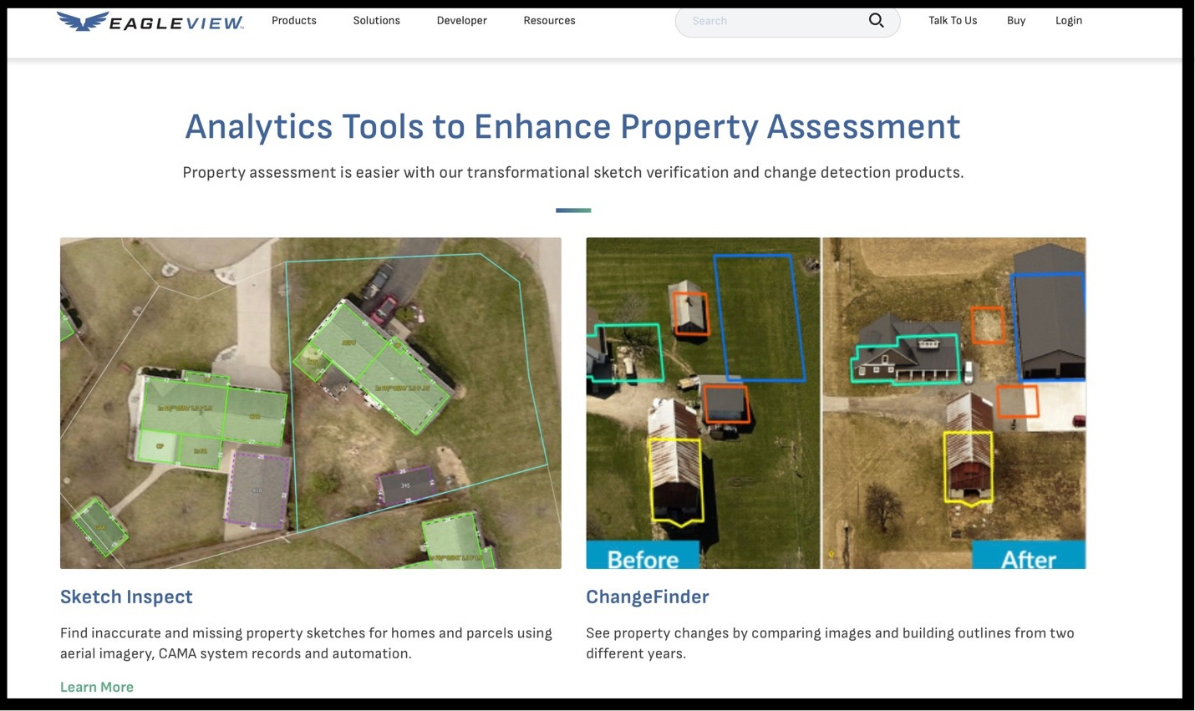This screenshot has height=711, width=1195.
Task: Open the Sketch Inspect aerial image
Action: click(x=311, y=403)
